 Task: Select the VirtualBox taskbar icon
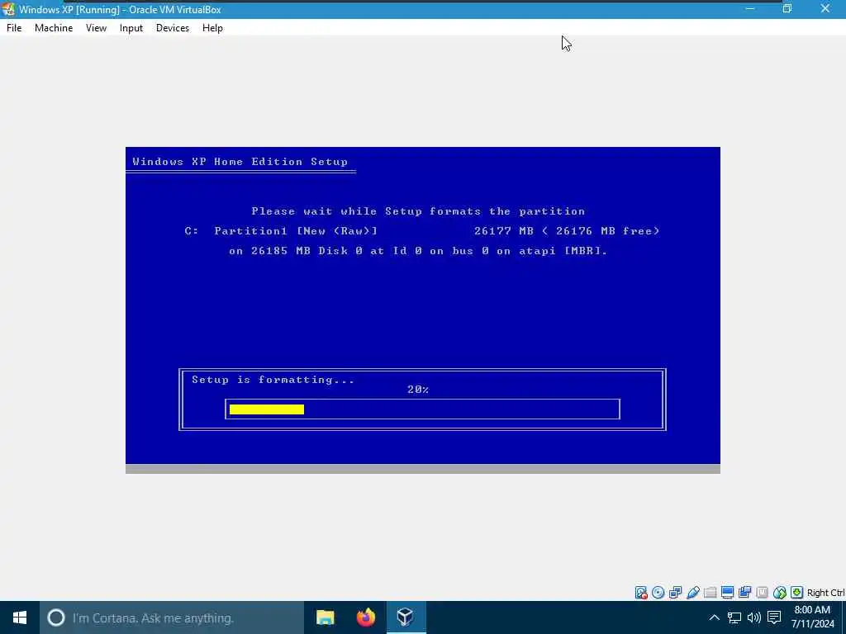coord(406,617)
